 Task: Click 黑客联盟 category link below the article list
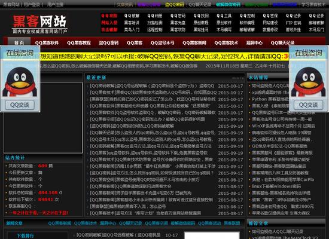pos(232,223)
